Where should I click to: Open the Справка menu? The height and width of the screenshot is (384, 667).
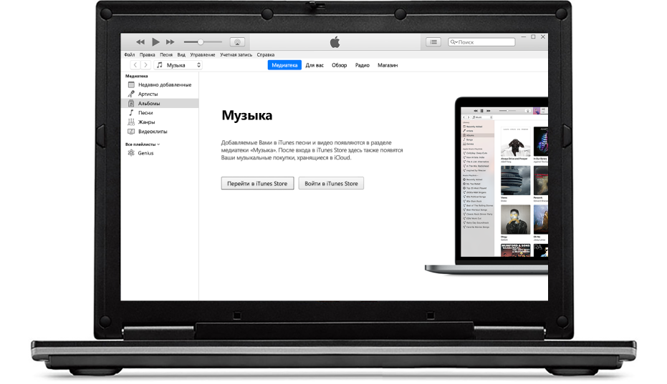265,55
